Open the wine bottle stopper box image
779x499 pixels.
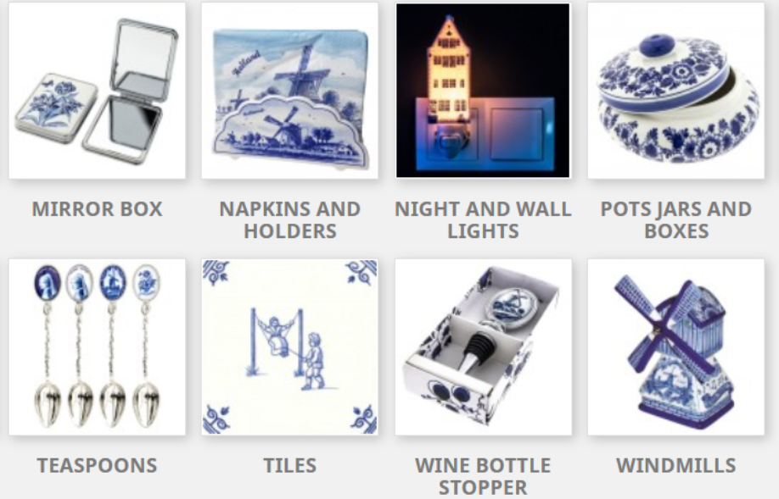pos(483,347)
